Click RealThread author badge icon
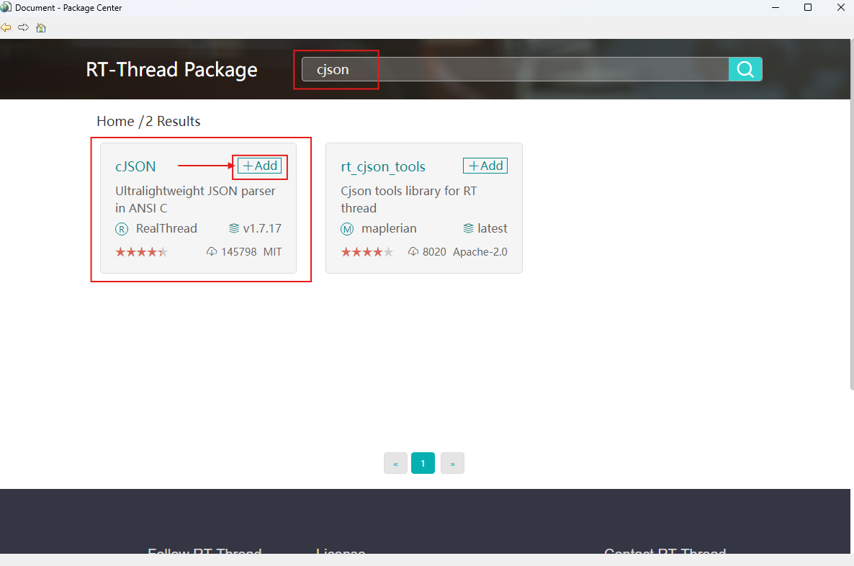 coord(122,229)
